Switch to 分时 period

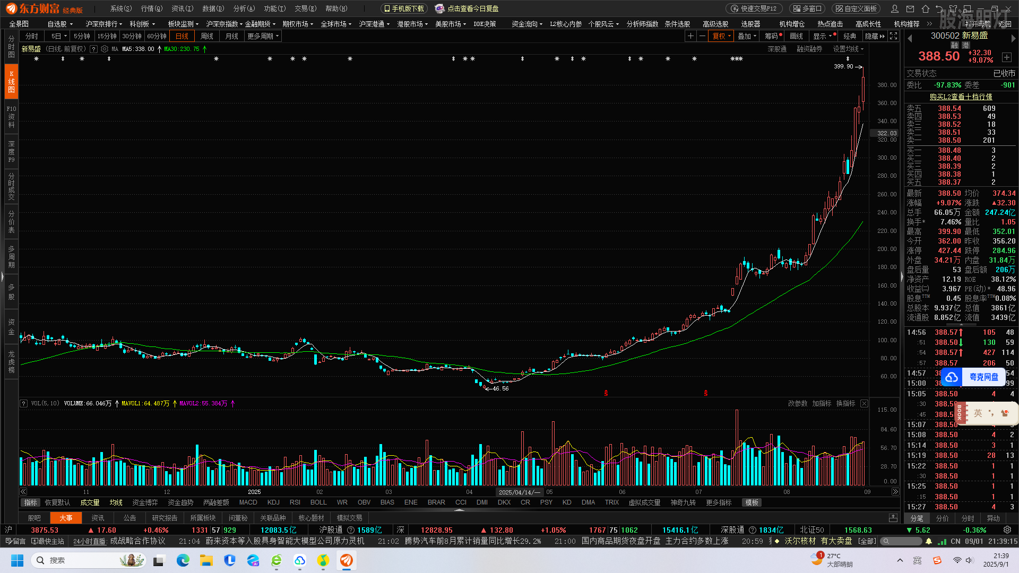pyautogui.click(x=32, y=36)
